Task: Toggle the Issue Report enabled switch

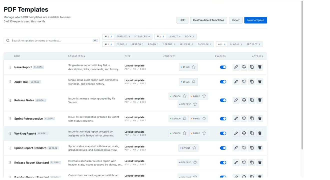Action: point(223,67)
